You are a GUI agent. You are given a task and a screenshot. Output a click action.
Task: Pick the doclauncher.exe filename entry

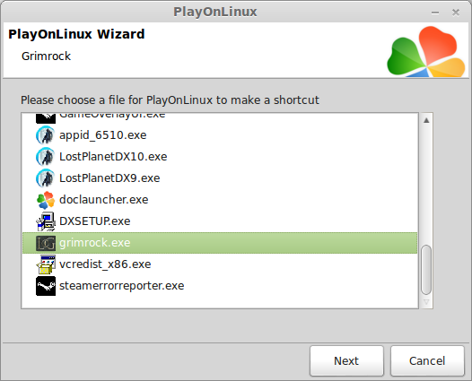pyautogui.click(x=104, y=200)
